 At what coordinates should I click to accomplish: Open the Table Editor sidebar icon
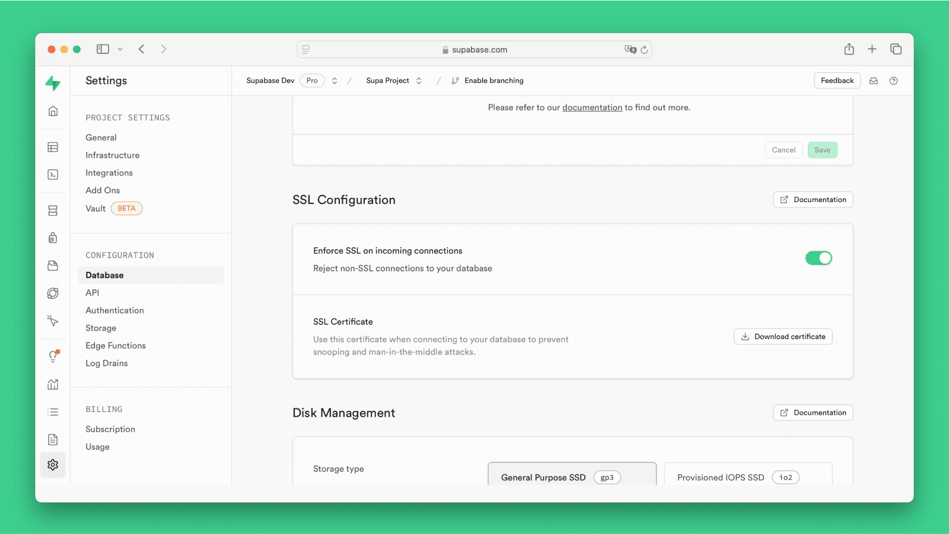pyautogui.click(x=53, y=147)
